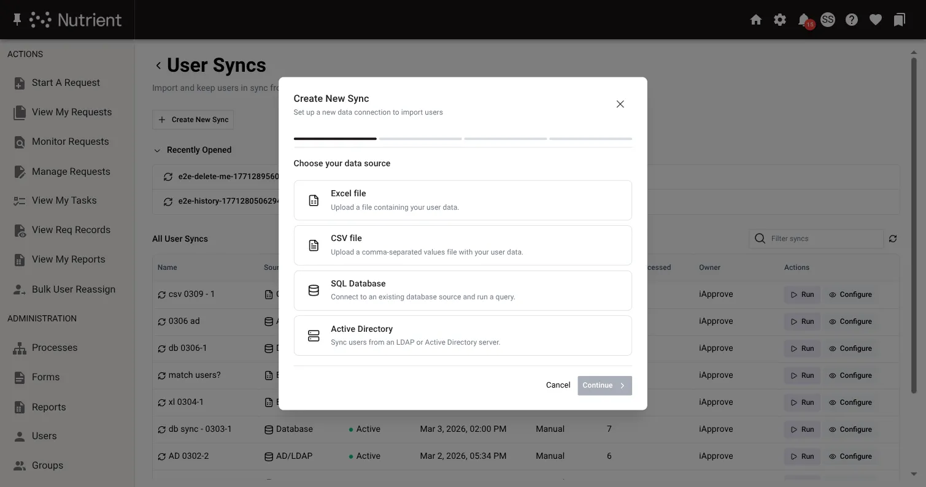Run the AD 0302-2 sync
The height and width of the screenshot is (487, 926).
pyautogui.click(x=802, y=456)
